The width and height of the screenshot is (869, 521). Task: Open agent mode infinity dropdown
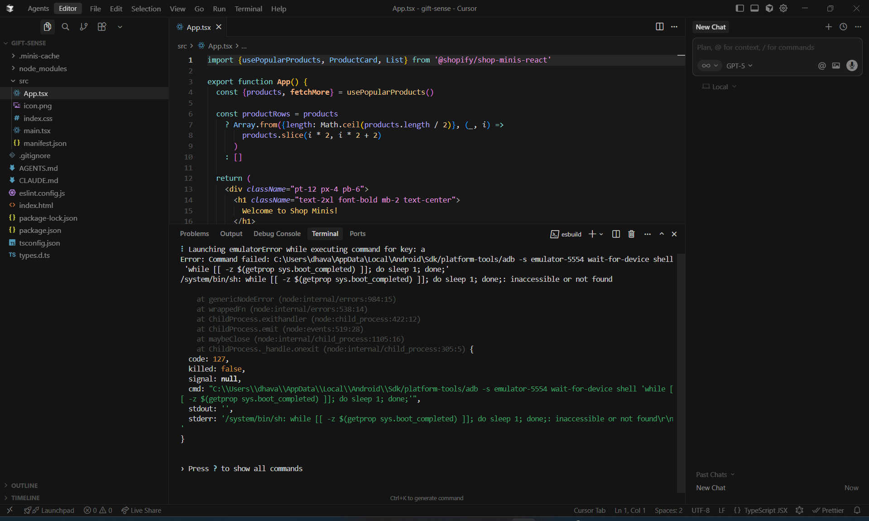(x=709, y=66)
